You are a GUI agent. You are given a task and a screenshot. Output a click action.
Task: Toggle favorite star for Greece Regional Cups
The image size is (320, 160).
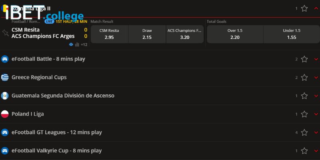click(304, 77)
